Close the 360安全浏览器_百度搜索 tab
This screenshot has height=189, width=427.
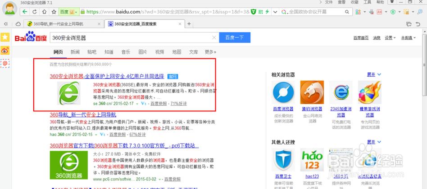click(180, 24)
